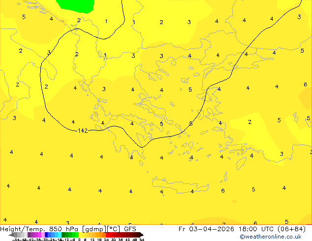Screen dimensions: 312x241
Task: Click the [°C] unit label
Action: tap(114, 229)
